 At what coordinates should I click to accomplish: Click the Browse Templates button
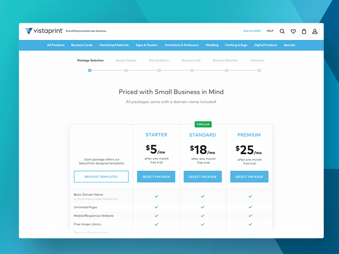(101, 177)
